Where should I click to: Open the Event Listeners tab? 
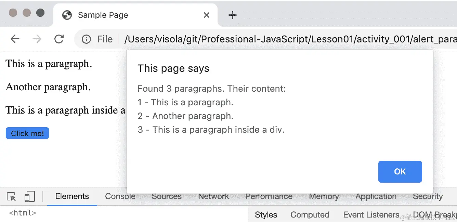371,215
